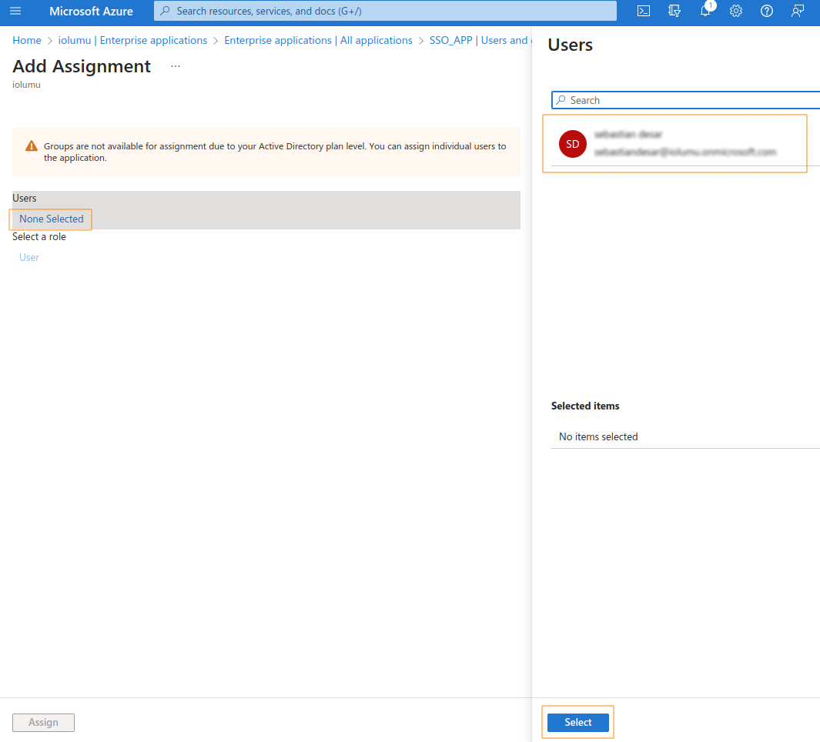The height and width of the screenshot is (742, 820).
Task: Open the Azure portal hamburger menu
Action: point(15,11)
